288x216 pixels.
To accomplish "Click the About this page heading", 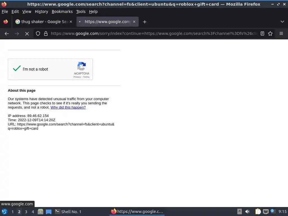I will [x=22, y=91].
